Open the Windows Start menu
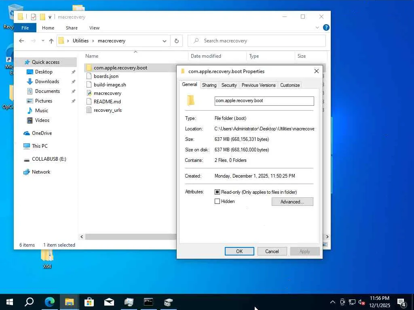Image resolution: width=414 pixels, height=310 pixels. [x=10, y=302]
